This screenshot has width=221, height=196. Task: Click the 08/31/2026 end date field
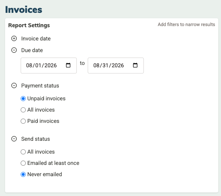pos(116,65)
